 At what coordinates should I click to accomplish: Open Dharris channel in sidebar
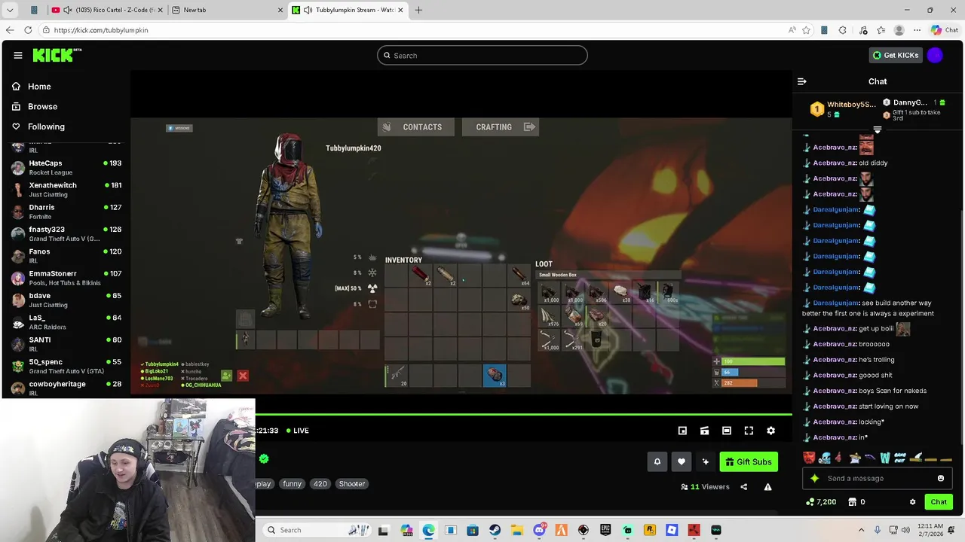(66, 212)
